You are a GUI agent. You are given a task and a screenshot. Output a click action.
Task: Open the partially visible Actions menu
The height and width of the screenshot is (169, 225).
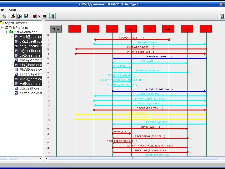pos(3,10)
